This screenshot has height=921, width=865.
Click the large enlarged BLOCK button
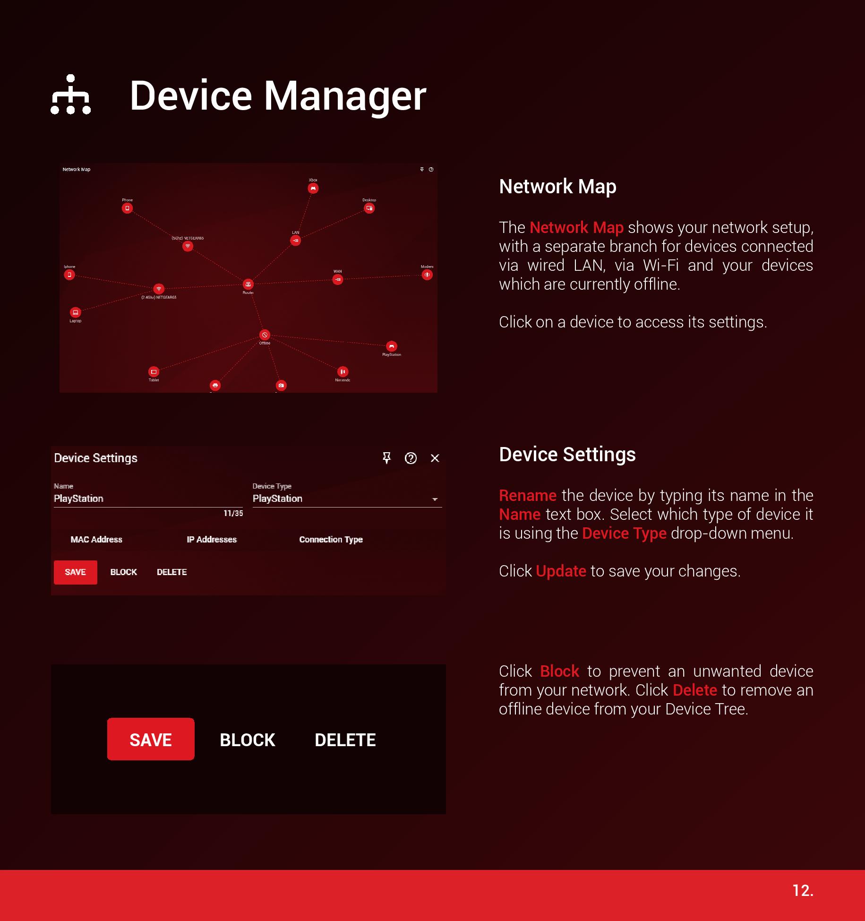click(x=247, y=740)
